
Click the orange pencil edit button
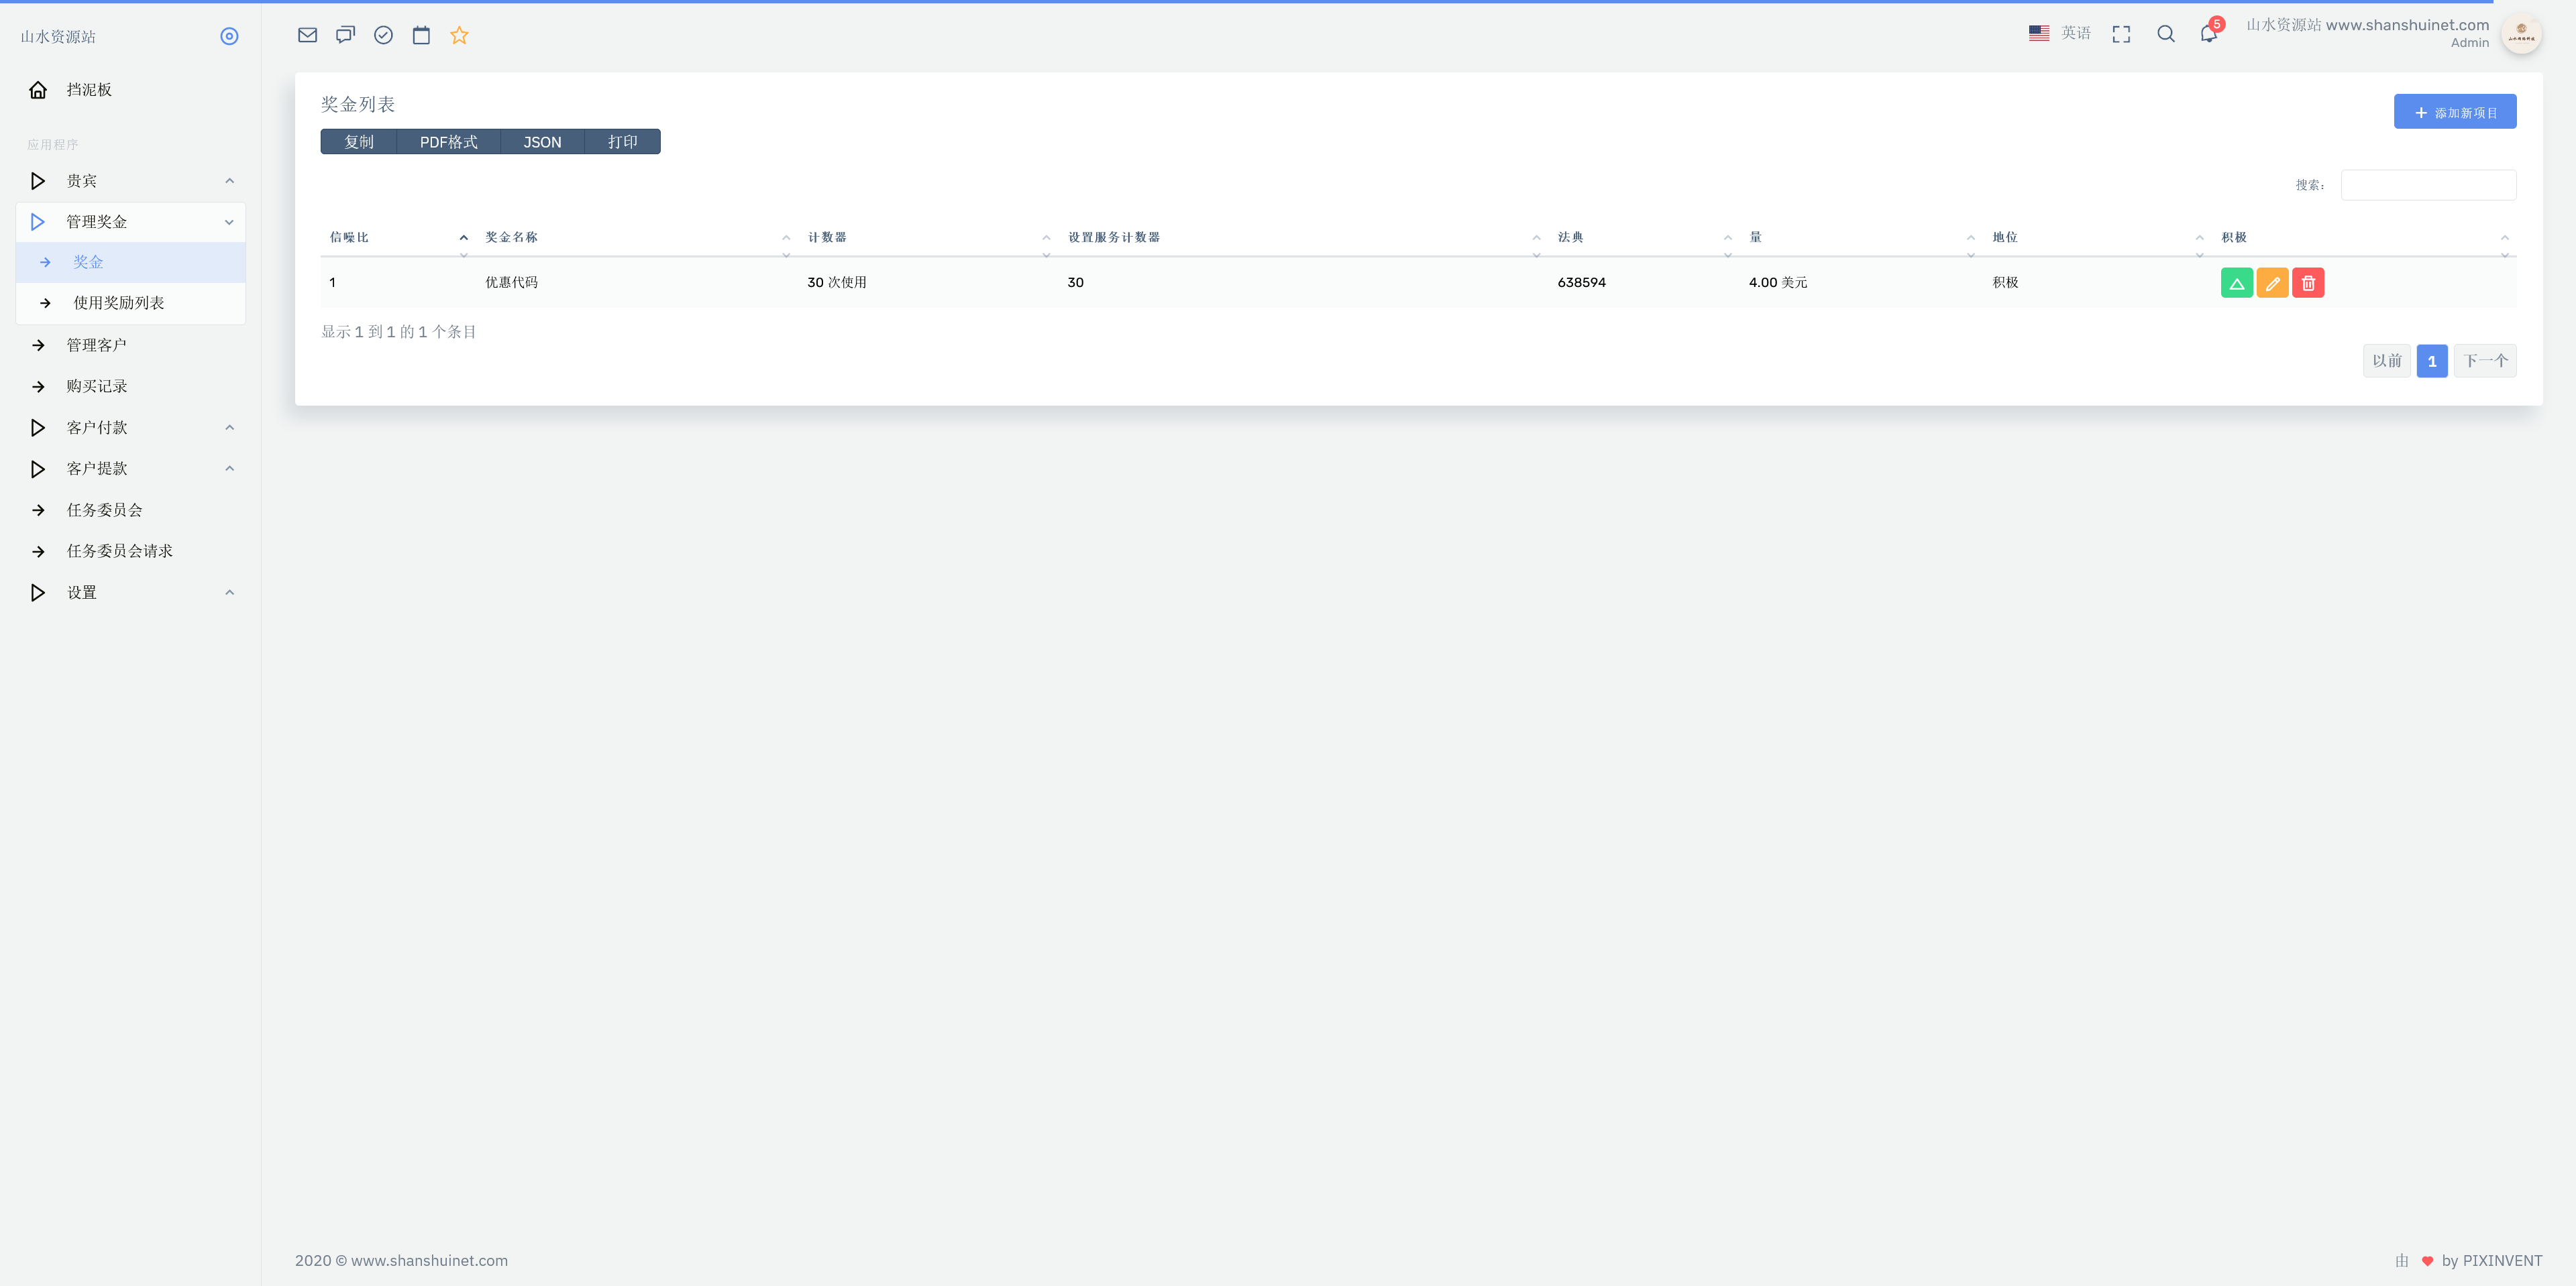pos(2272,283)
